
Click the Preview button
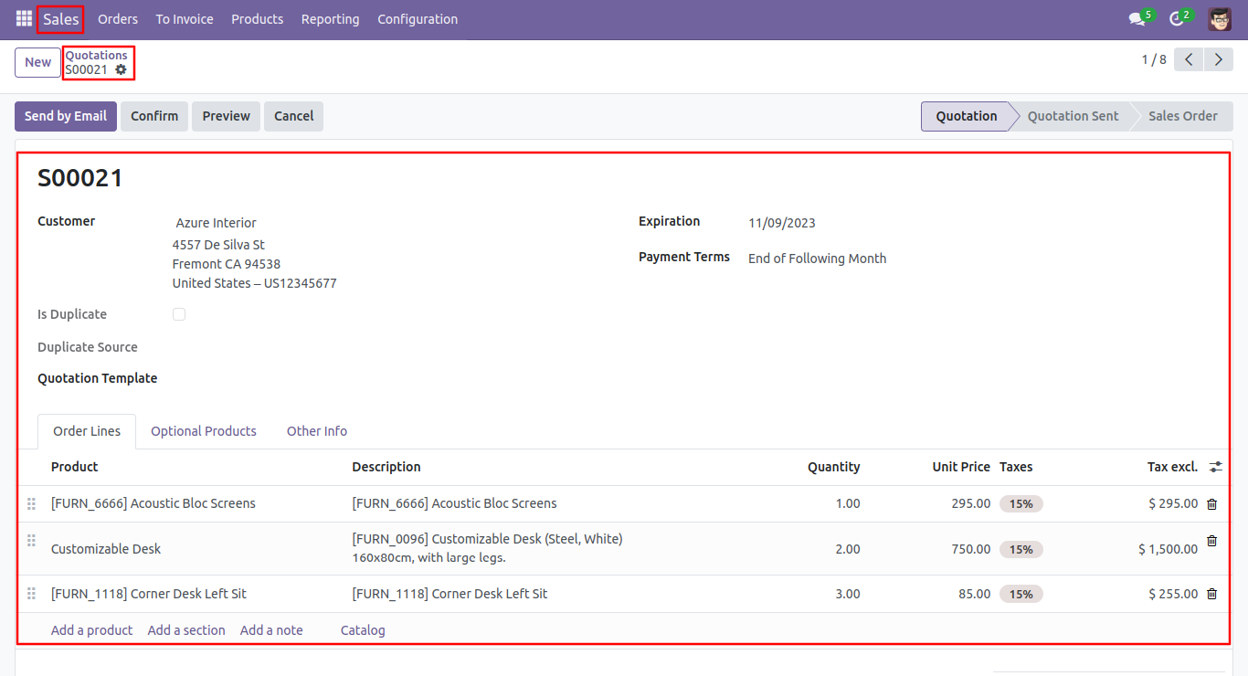[227, 116]
